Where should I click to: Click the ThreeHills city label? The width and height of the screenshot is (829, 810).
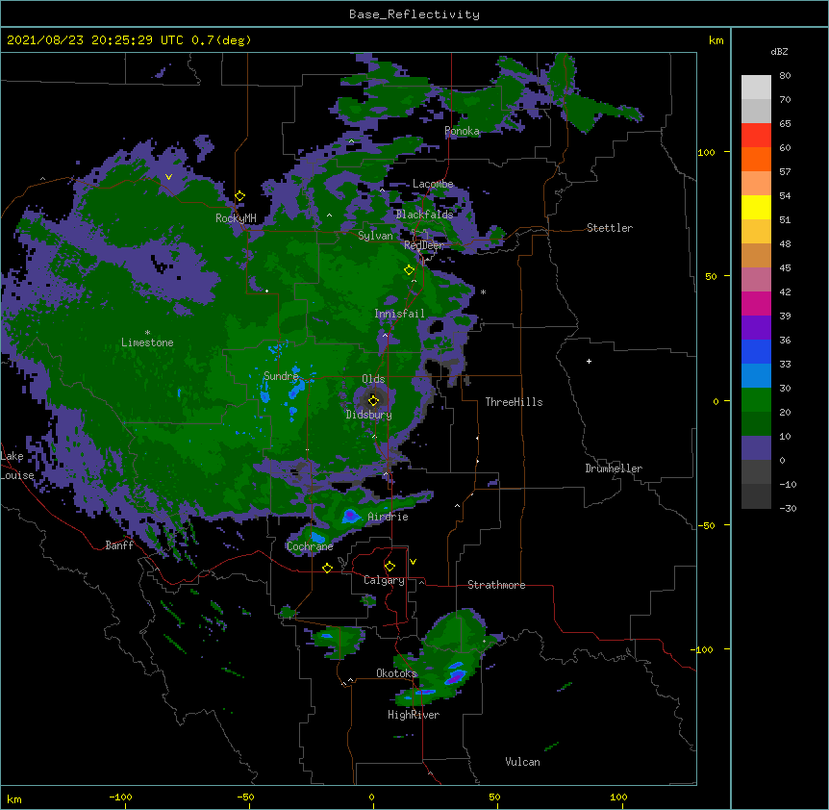point(514,402)
